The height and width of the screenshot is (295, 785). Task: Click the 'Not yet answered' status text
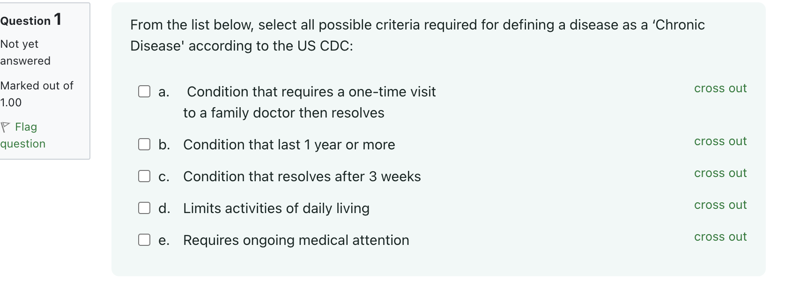(26, 52)
